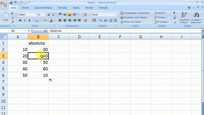The image size is (204, 115).
Task: Paste using the Colar button
Action: coord(6,17)
